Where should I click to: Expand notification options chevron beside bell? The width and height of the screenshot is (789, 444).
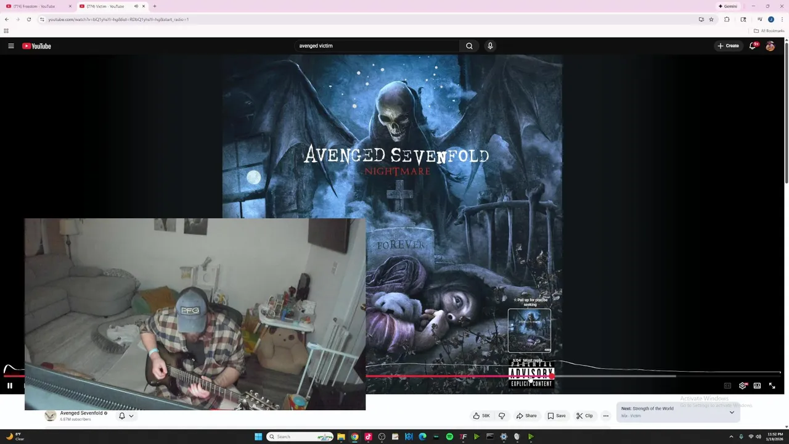click(x=131, y=416)
